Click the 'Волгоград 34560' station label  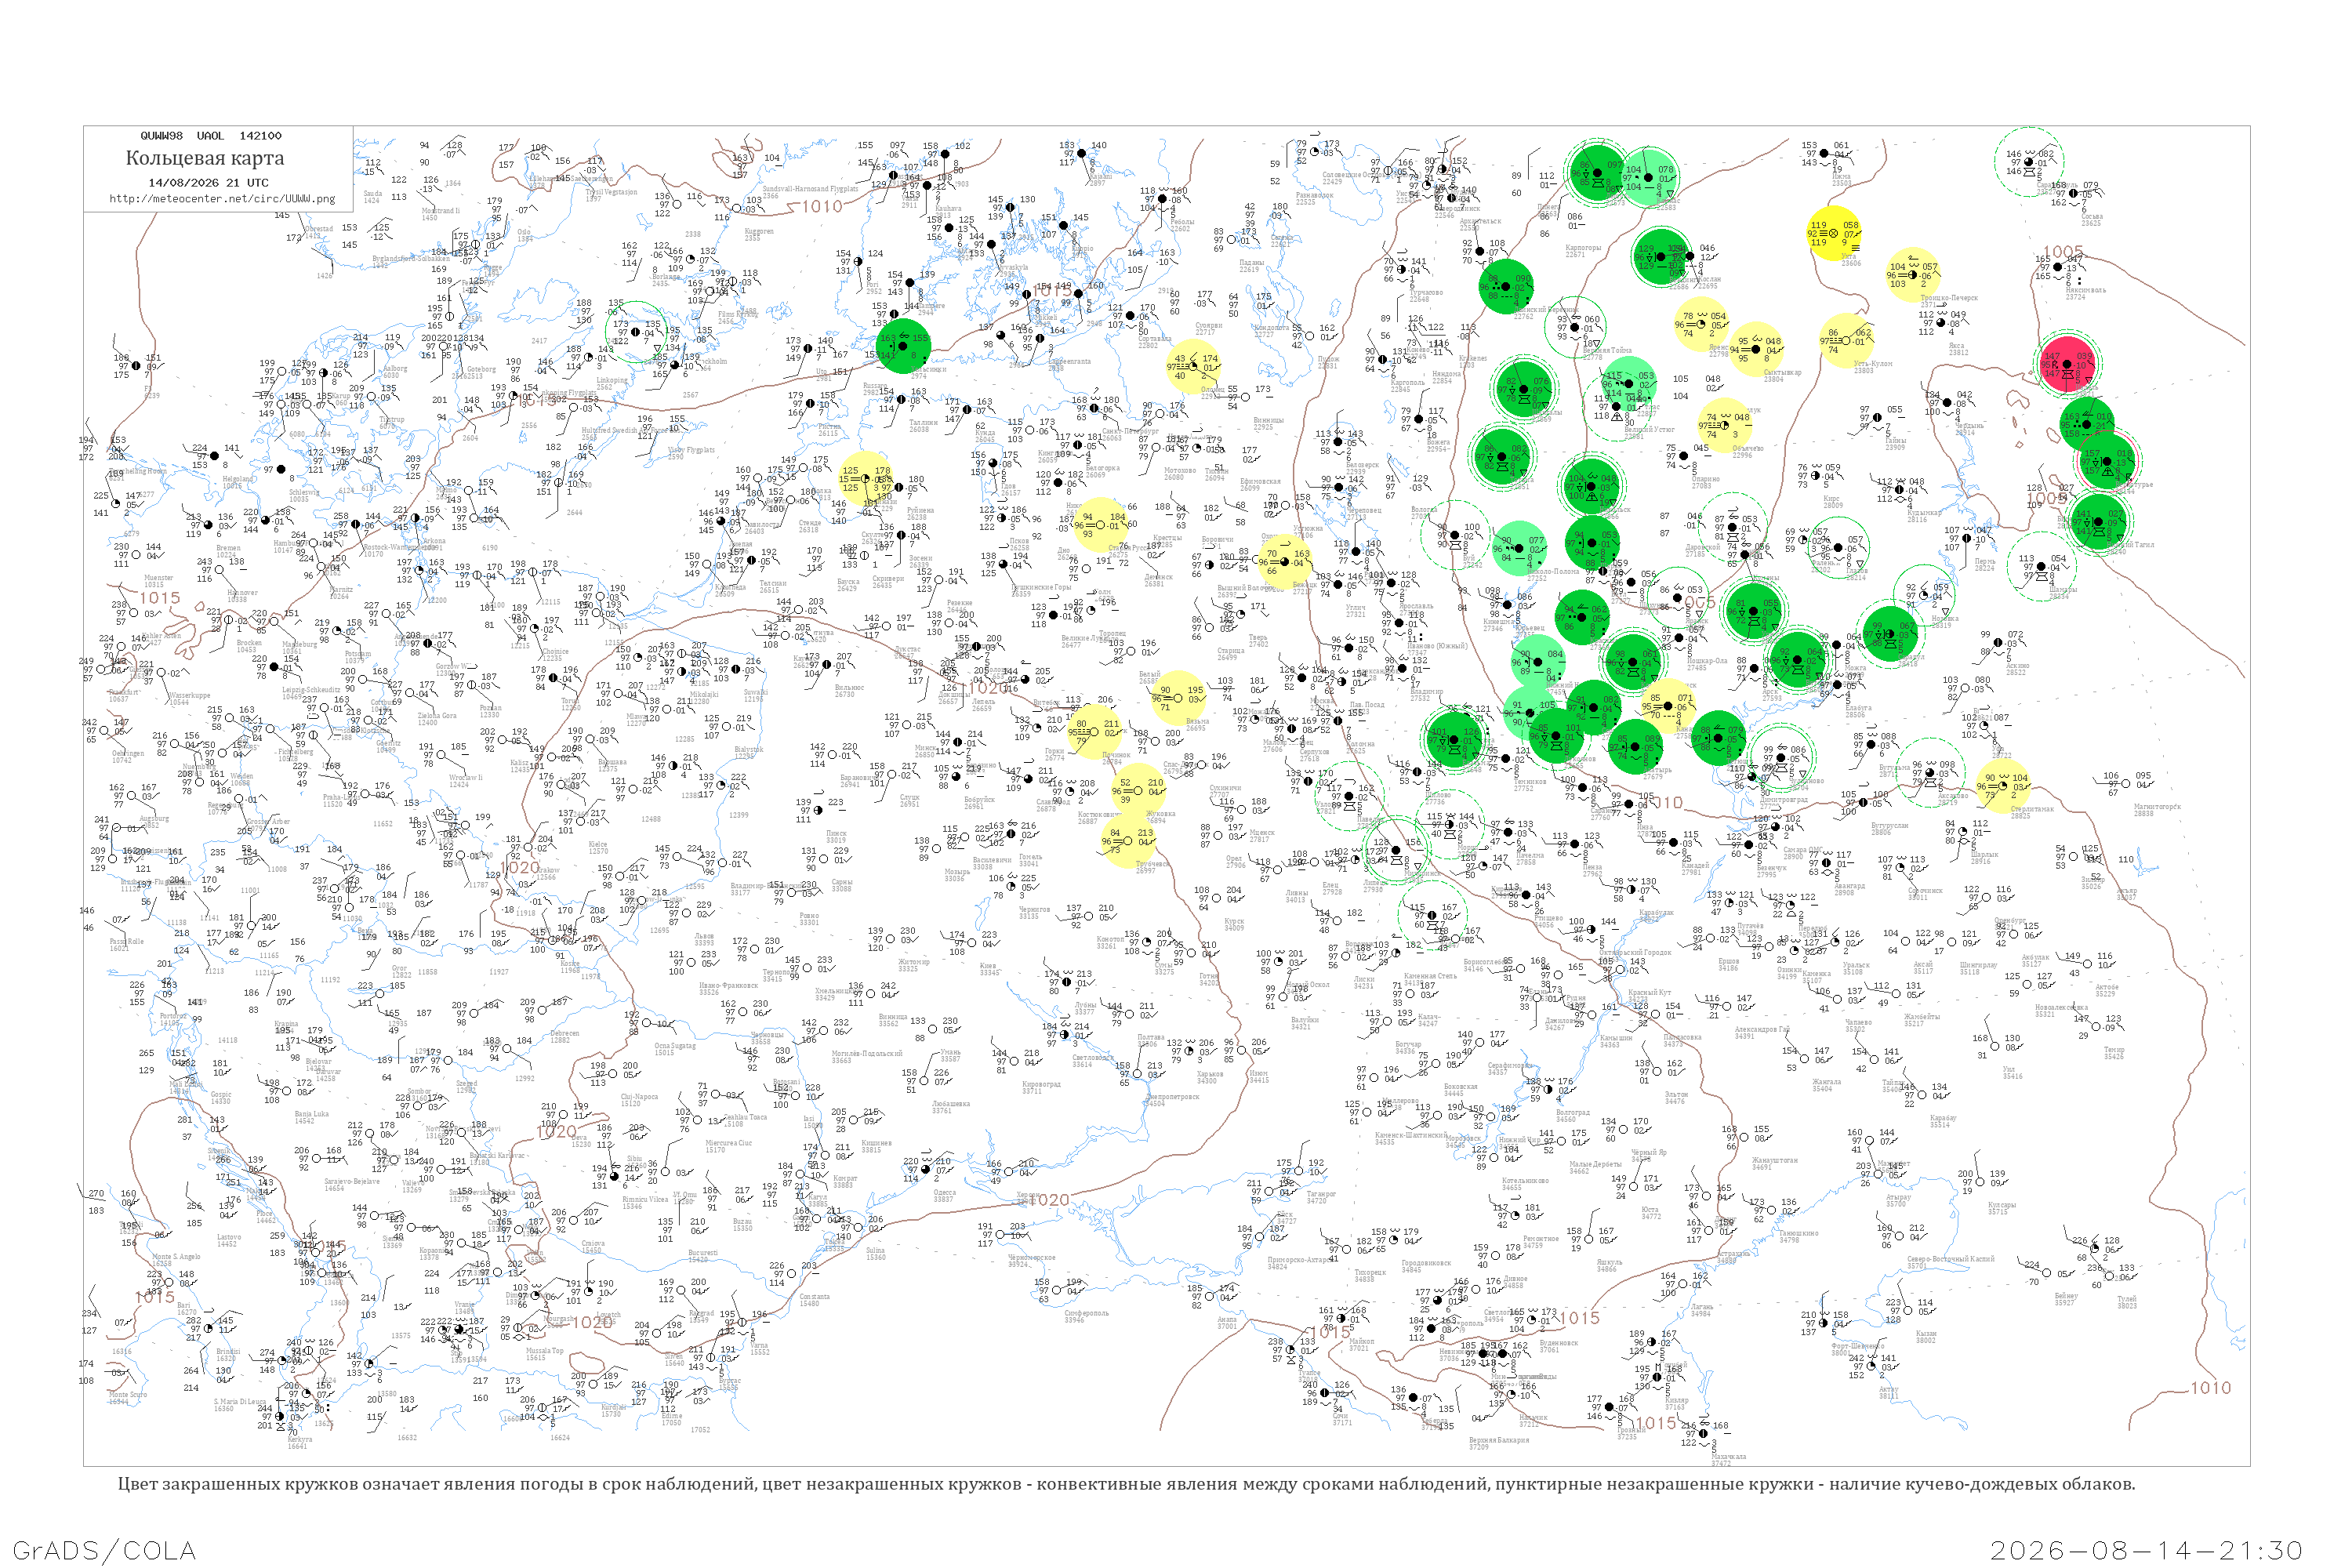[x=1573, y=1116]
